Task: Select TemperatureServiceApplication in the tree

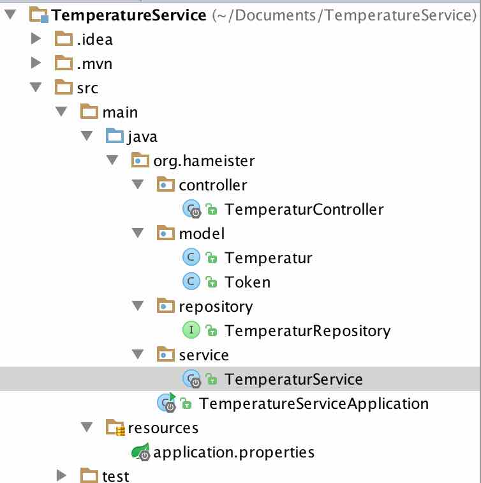Action: coord(313,404)
